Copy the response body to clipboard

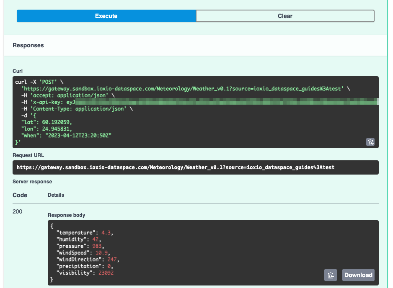point(330,275)
